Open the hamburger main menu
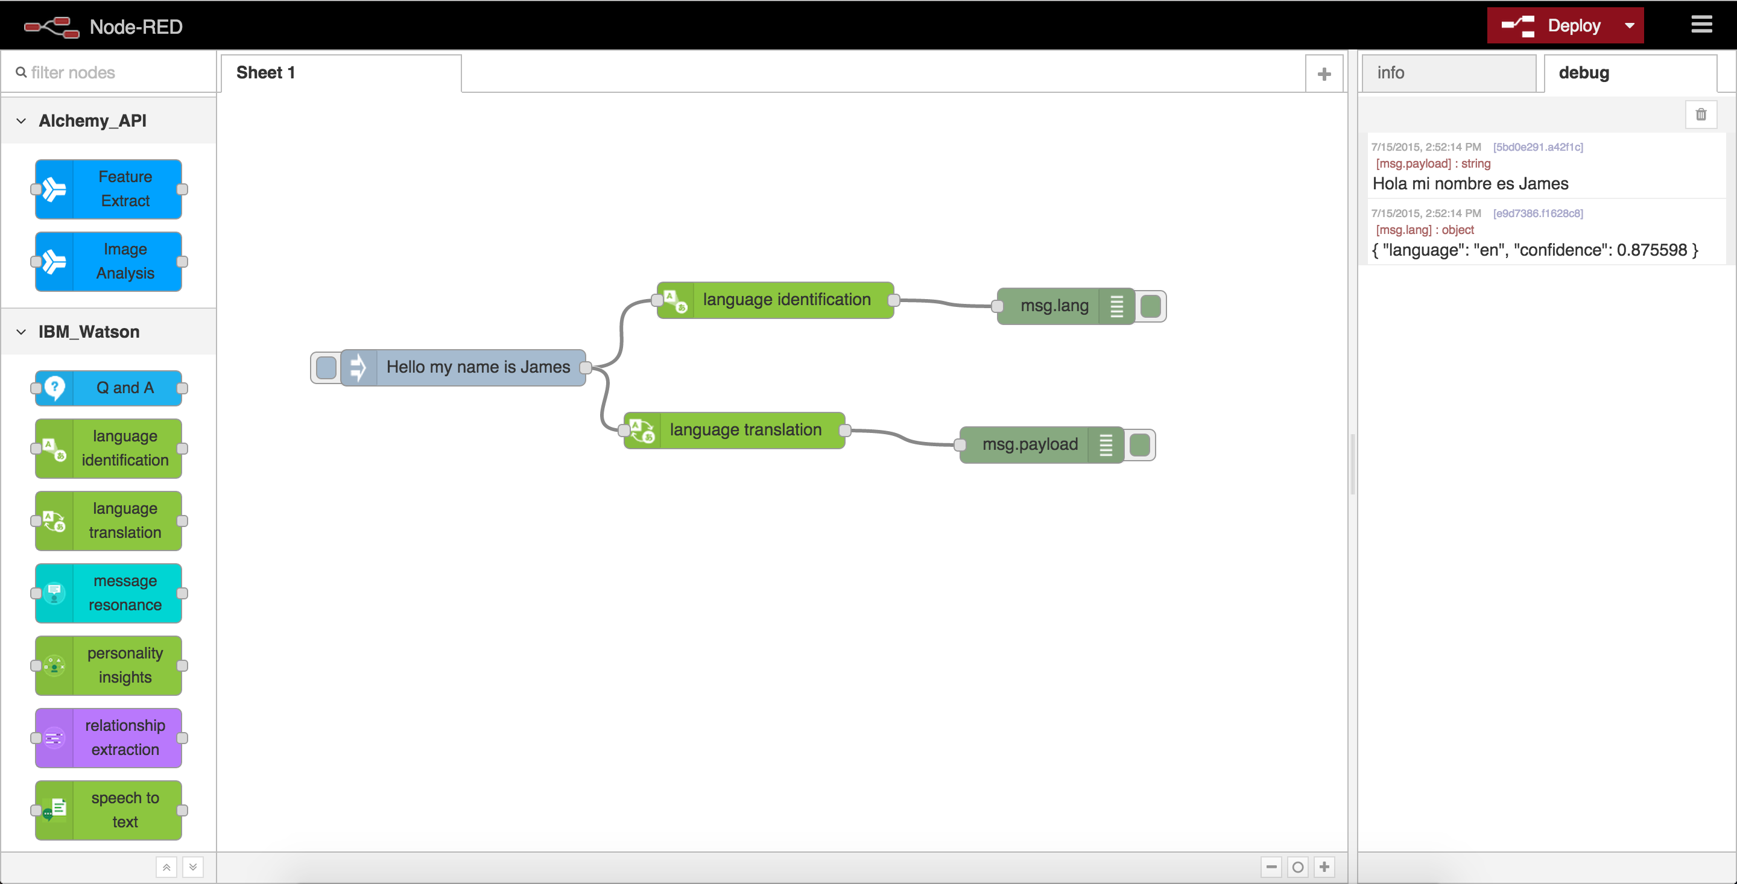The width and height of the screenshot is (1737, 884). pyautogui.click(x=1701, y=25)
